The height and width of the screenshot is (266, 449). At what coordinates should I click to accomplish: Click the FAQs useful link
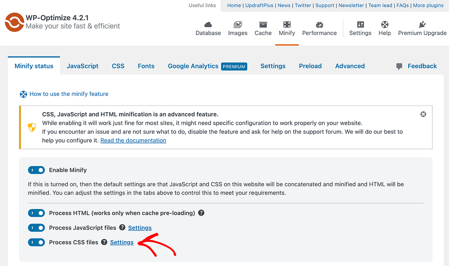[x=403, y=5]
